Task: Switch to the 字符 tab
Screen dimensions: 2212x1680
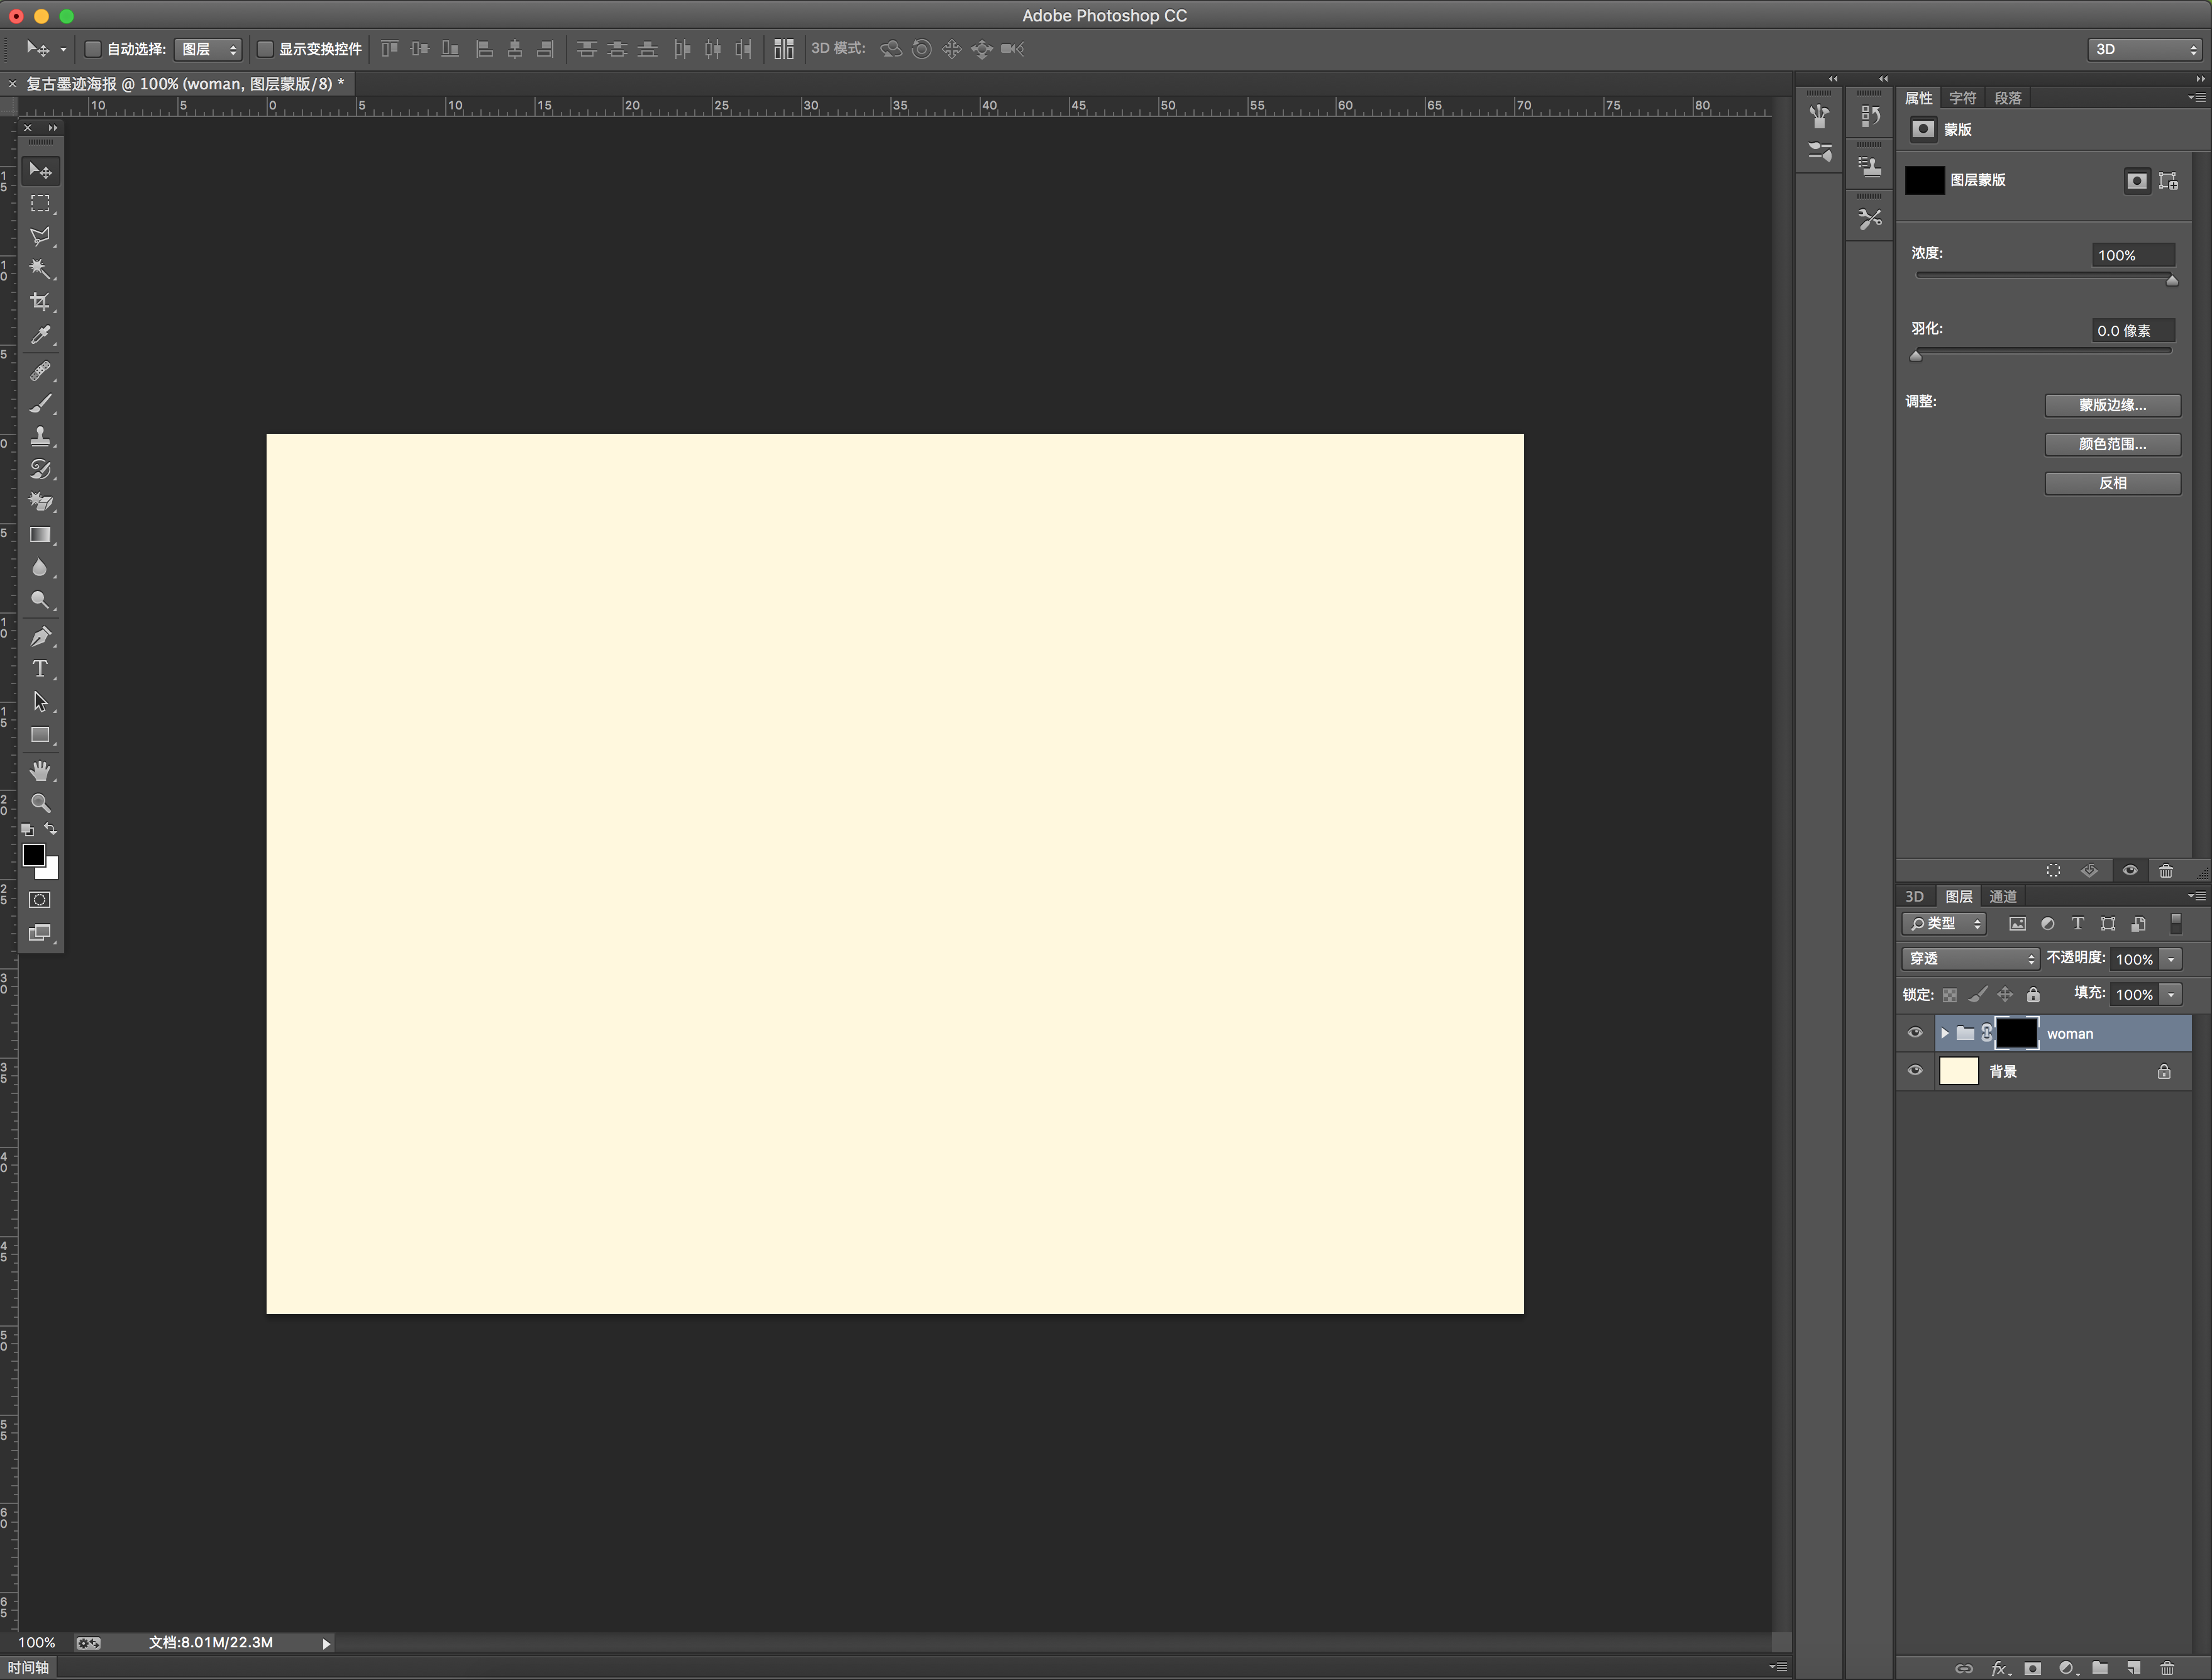Action: coord(1962,98)
